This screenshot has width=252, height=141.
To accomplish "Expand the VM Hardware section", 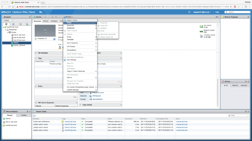I will [36, 53].
